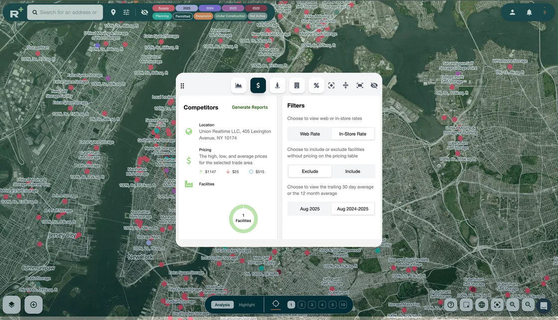Toggle the 2022 year chip
Image resolution: width=558 pixels, height=320 pixels.
tap(256, 8)
